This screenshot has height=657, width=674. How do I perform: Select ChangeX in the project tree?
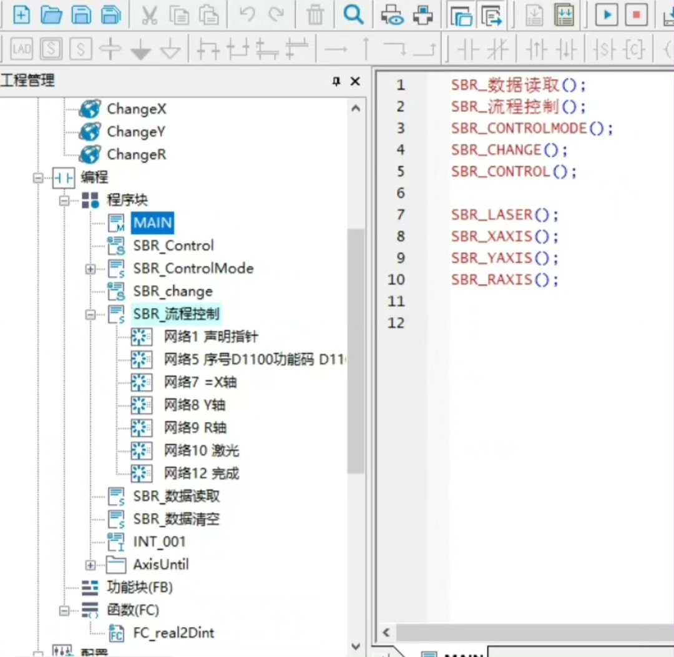click(x=136, y=109)
